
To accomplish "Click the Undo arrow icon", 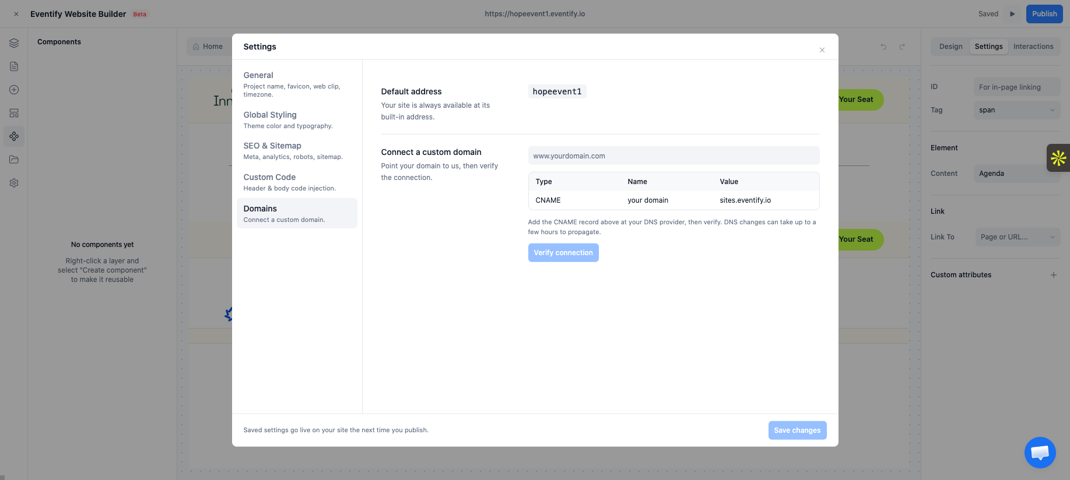I will pos(883,47).
